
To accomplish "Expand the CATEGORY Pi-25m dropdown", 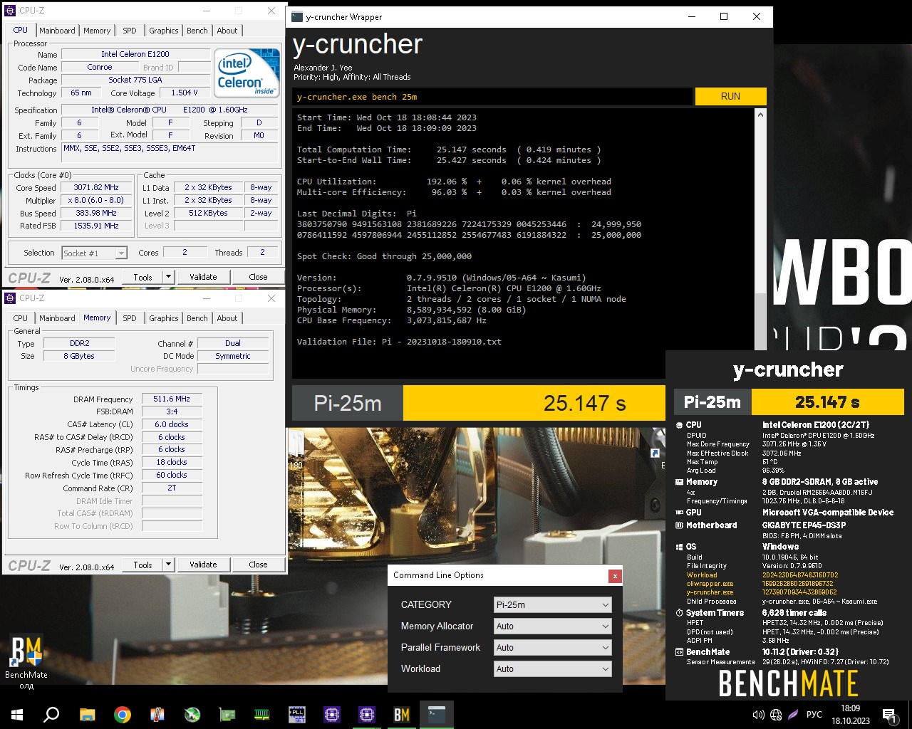I will pos(553,605).
